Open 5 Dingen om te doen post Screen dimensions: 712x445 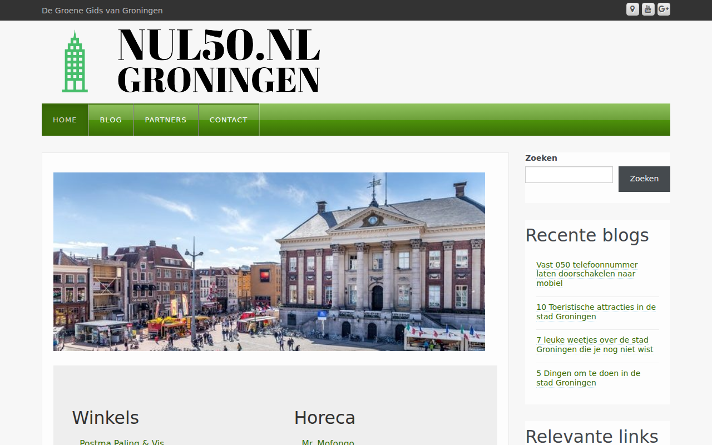(x=588, y=378)
